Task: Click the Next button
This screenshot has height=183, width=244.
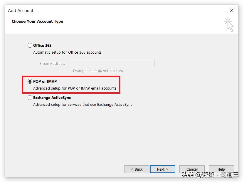Action: 162,169
